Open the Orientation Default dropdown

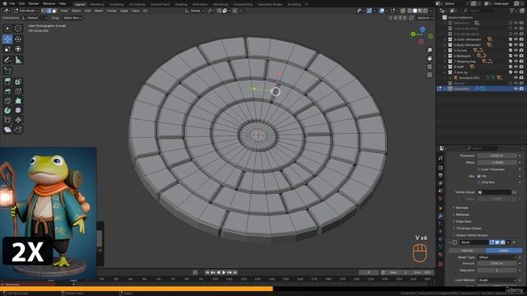coord(35,18)
